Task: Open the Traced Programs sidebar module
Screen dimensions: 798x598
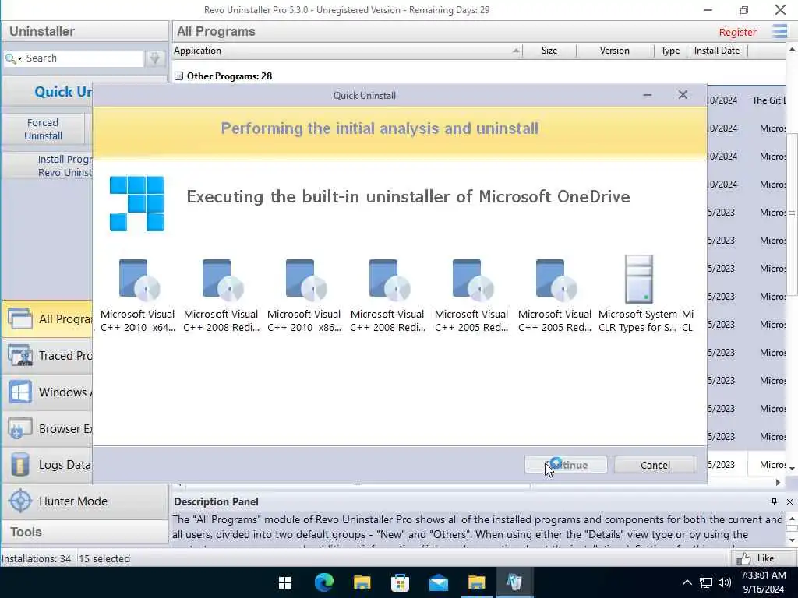Action: [48, 355]
